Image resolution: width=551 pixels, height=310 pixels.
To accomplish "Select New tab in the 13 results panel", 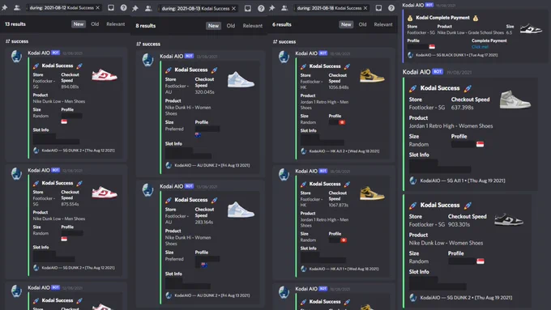I will tap(79, 23).
